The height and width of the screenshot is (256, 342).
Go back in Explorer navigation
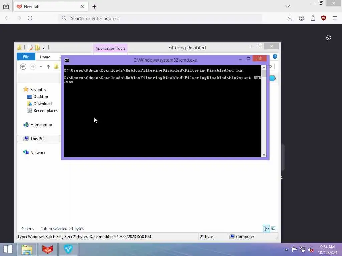click(x=23, y=66)
